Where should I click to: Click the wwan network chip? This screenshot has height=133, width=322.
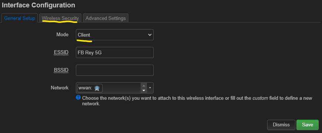click(90, 88)
